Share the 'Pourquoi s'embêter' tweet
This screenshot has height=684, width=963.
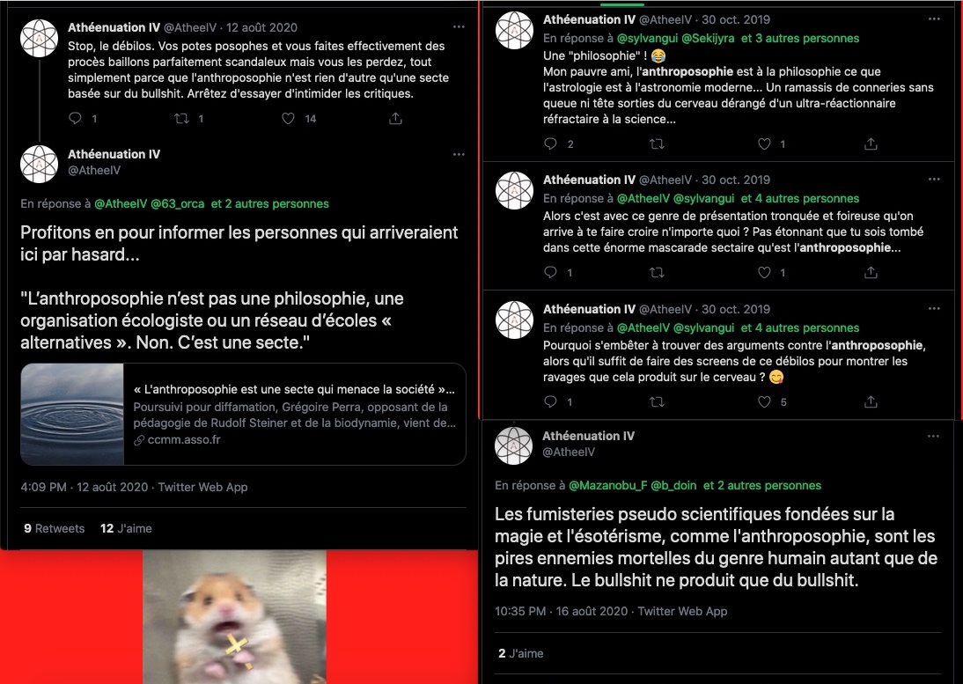pos(871,401)
